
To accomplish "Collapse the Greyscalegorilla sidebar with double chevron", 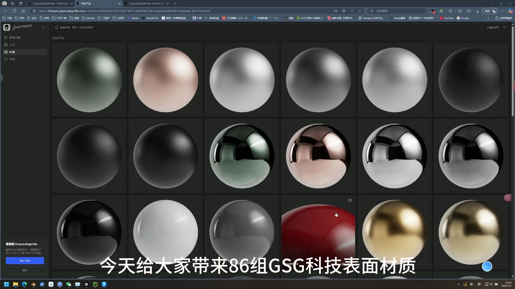I will (43, 27).
